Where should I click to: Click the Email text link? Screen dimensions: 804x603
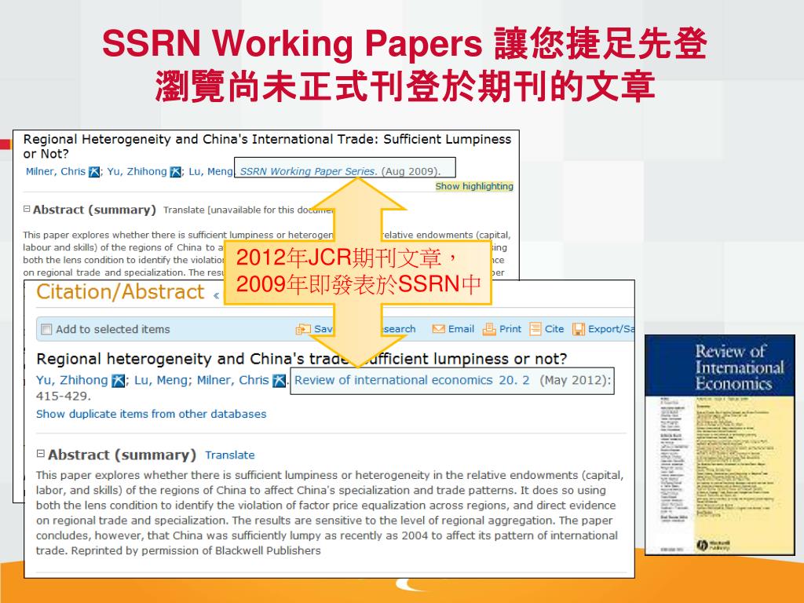(461, 329)
